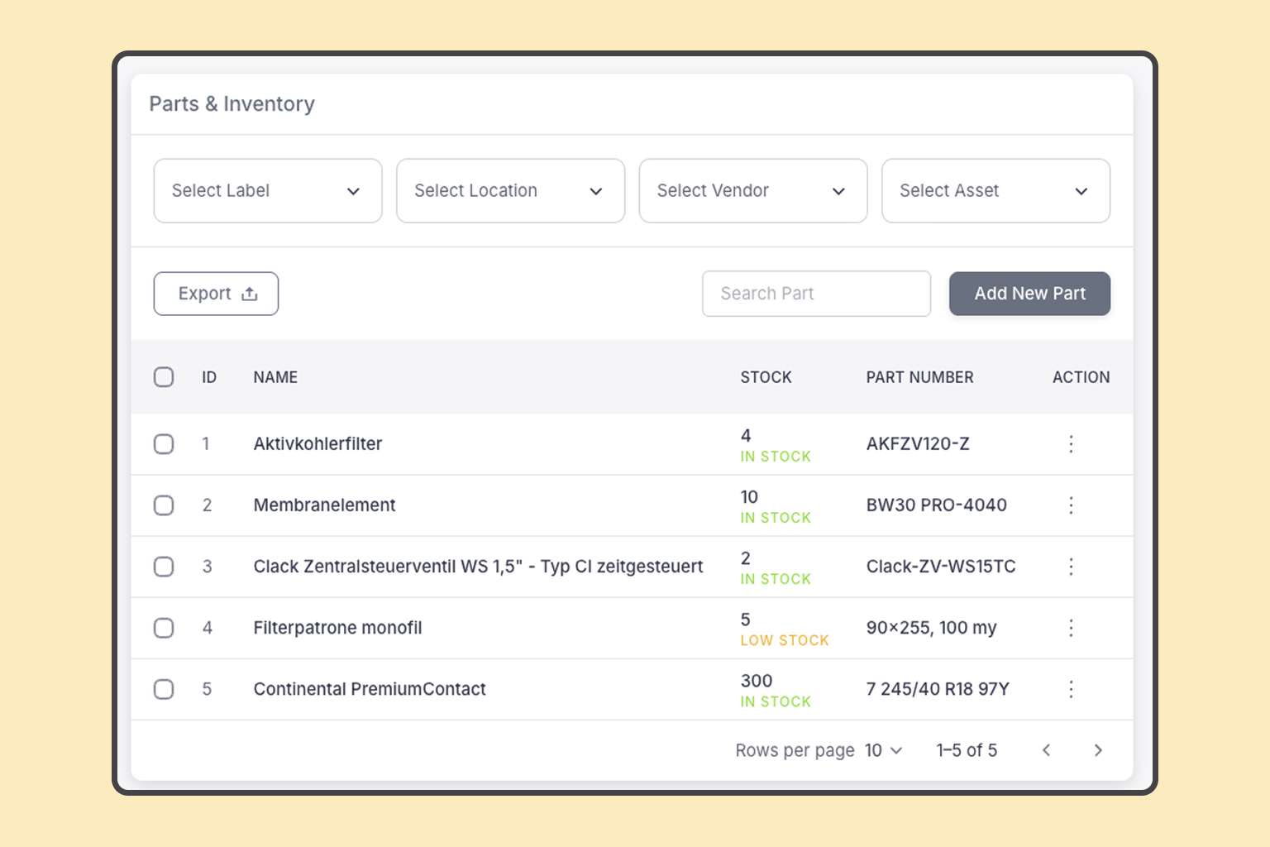The width and height of the screenshot is (1270, 847).
Task: Go to the next page arrow
Action: click(1098, 750)
